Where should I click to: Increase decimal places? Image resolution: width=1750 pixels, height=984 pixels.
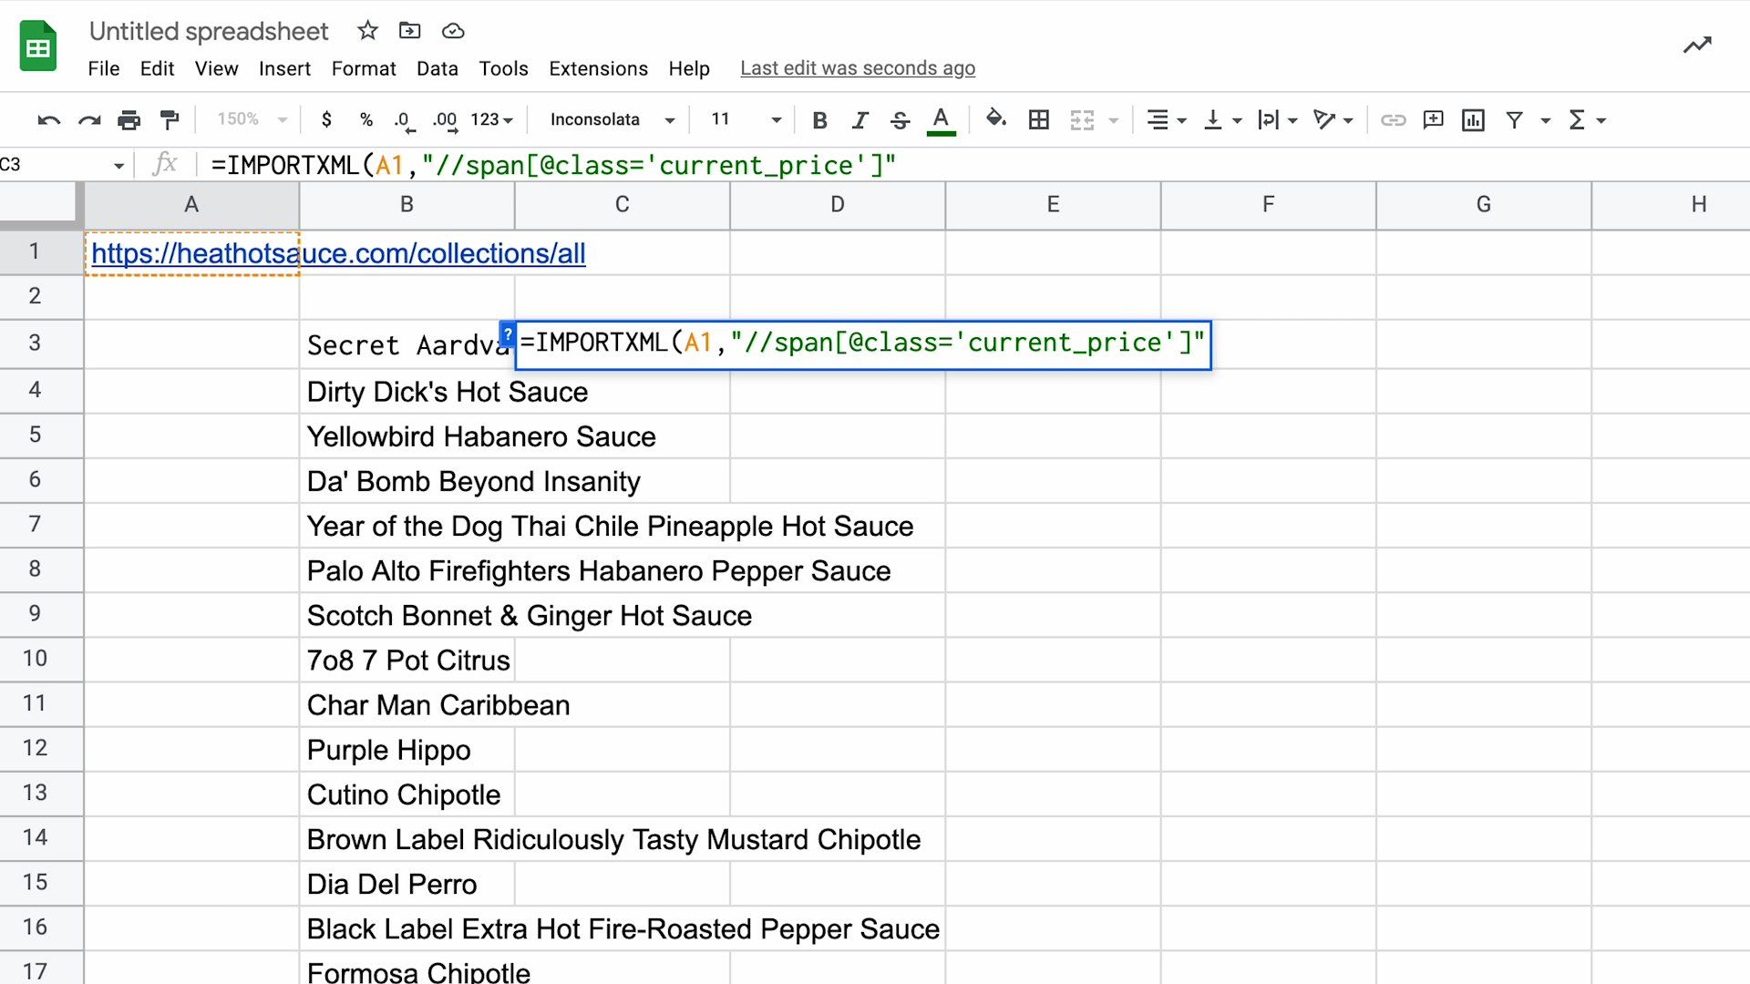click(x=445, y=119)
